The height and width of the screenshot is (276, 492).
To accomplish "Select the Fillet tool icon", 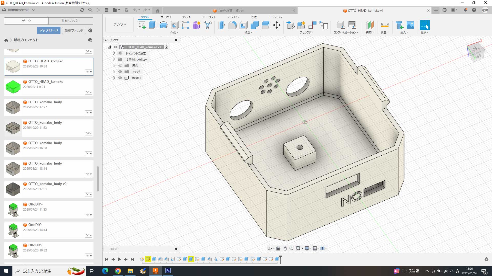I will pyautogui.click(x=232, y=25).
